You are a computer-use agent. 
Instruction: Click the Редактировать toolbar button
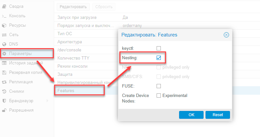click(73, 7)
